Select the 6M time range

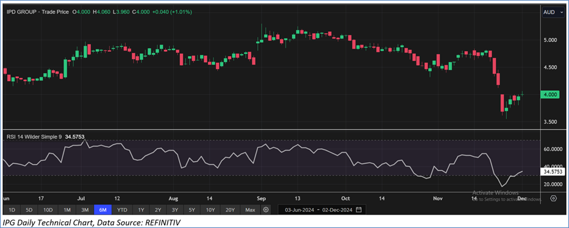[x=102, y=210]
